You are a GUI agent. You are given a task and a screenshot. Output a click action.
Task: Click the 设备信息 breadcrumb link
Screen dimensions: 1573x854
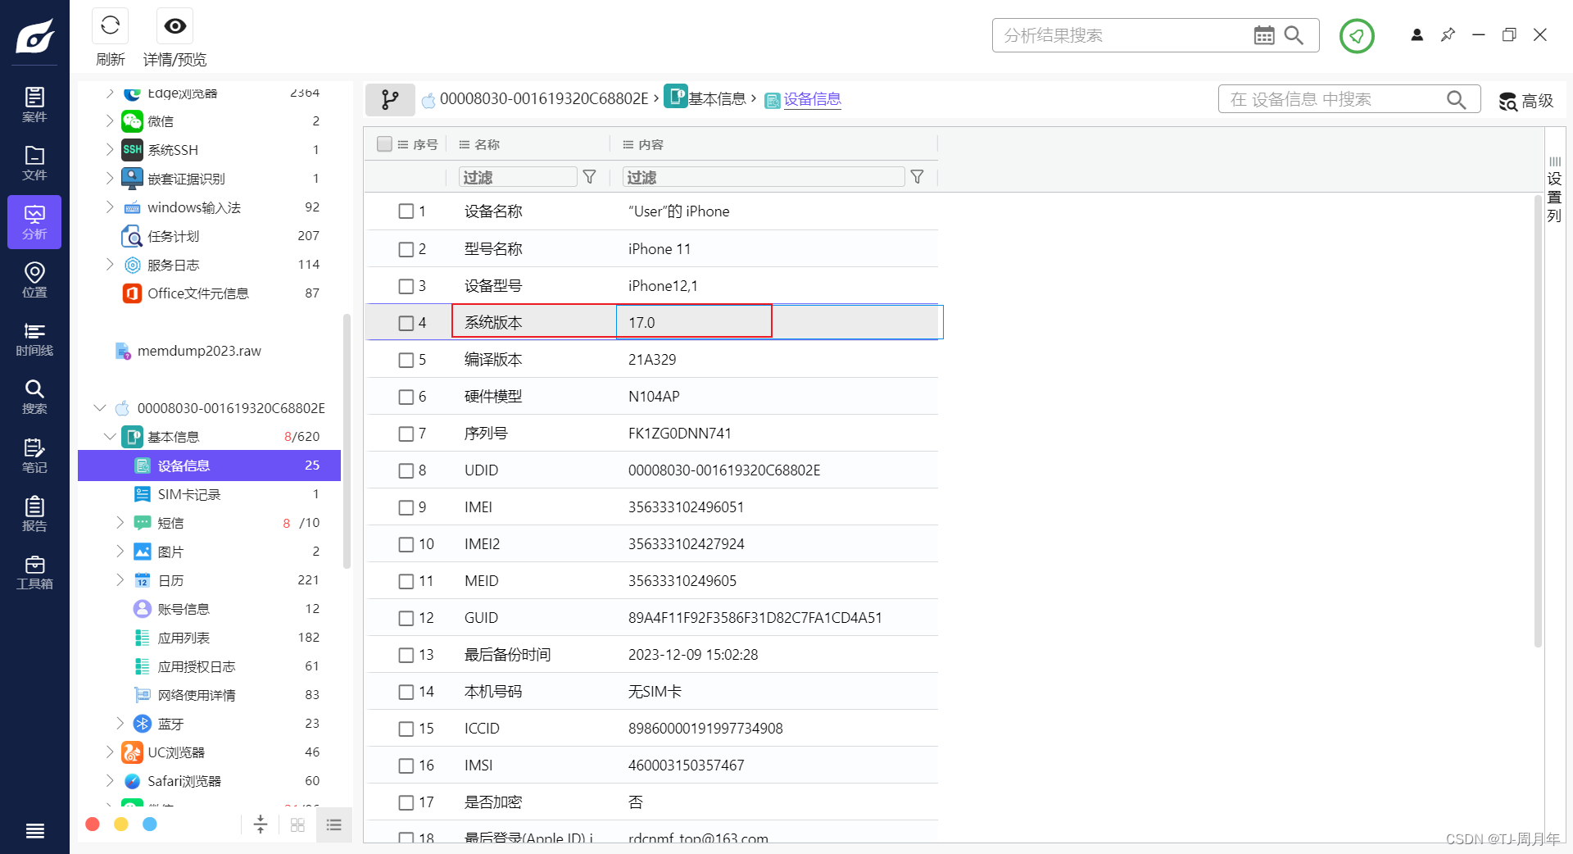[812, 99]
